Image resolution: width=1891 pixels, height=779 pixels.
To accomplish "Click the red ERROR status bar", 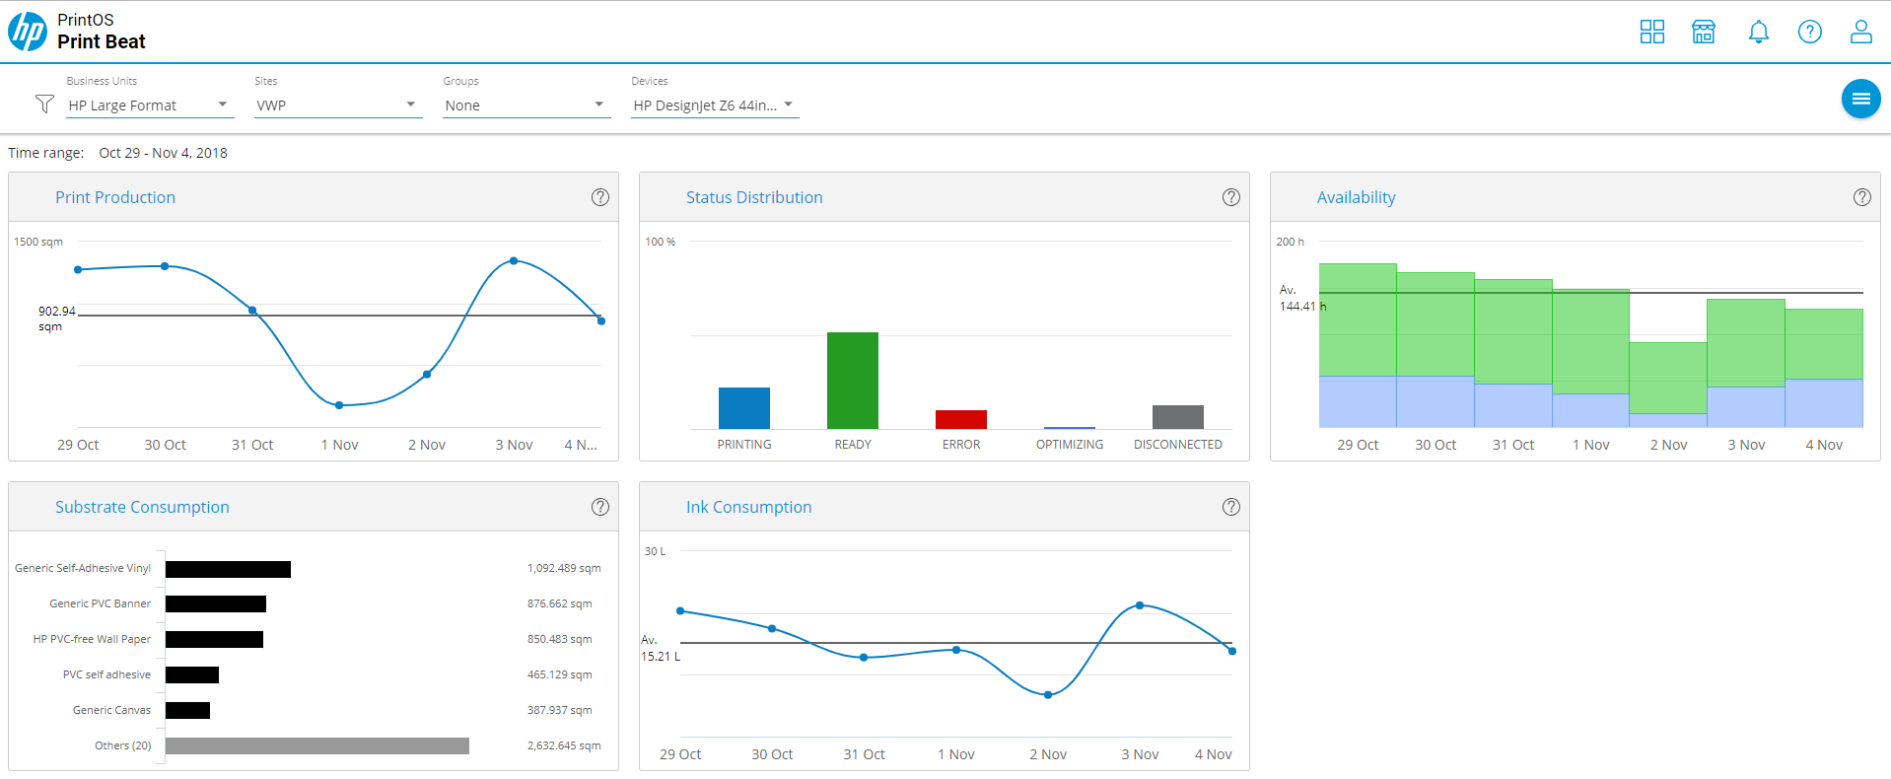I will pos(961,419).
